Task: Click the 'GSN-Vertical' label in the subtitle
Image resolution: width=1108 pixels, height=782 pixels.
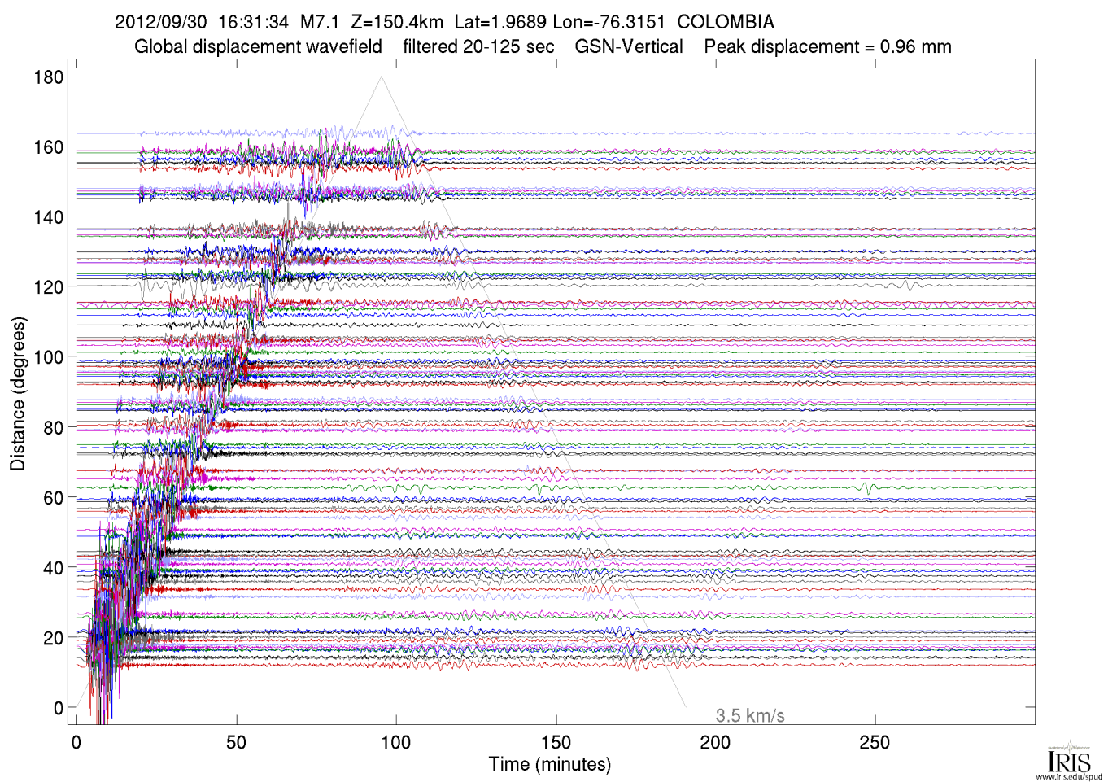Action: (x=628, y=46)
